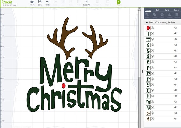
Task: Click the faded Copy toolbar icon
Action: click(x=71, y=2)
